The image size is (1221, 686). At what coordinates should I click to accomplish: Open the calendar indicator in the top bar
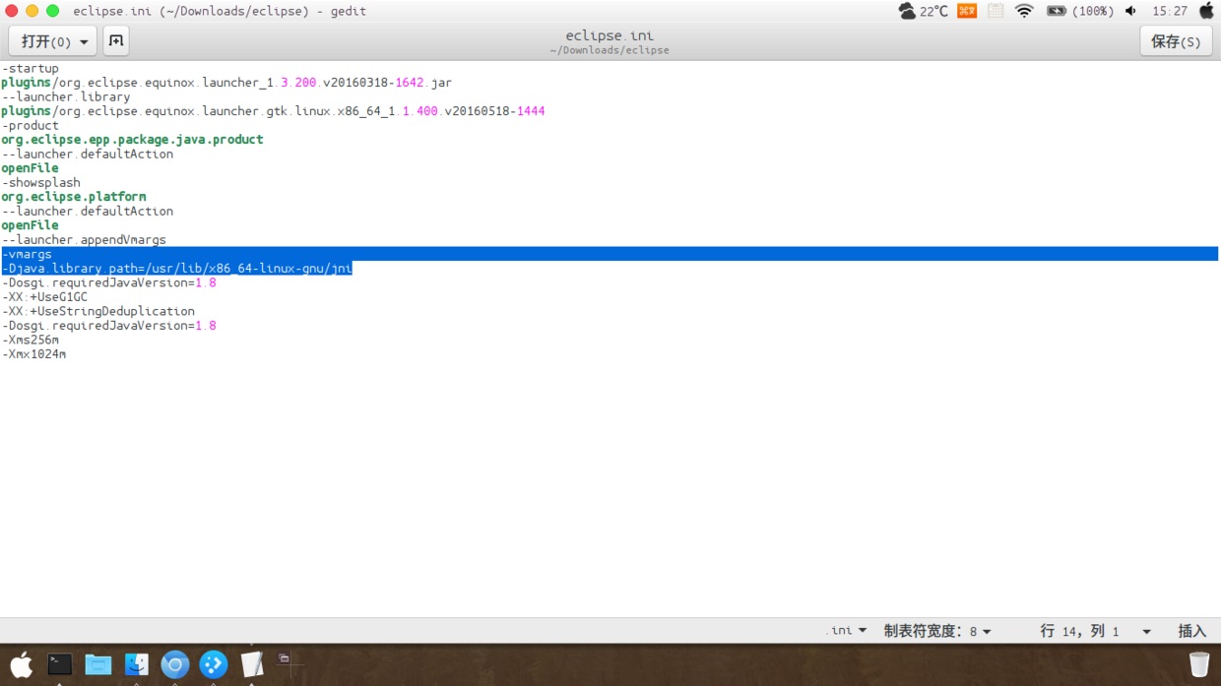click(996, 11)
